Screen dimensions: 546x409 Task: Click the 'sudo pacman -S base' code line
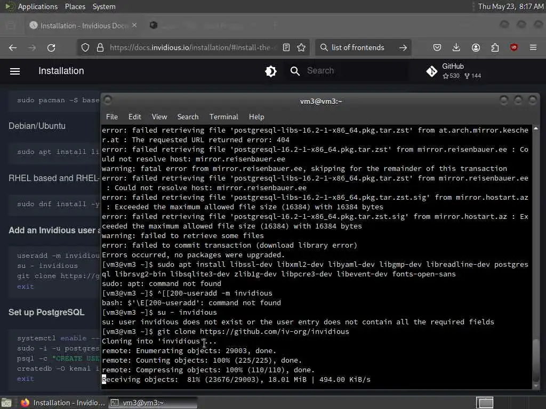[x=58, y=100]
